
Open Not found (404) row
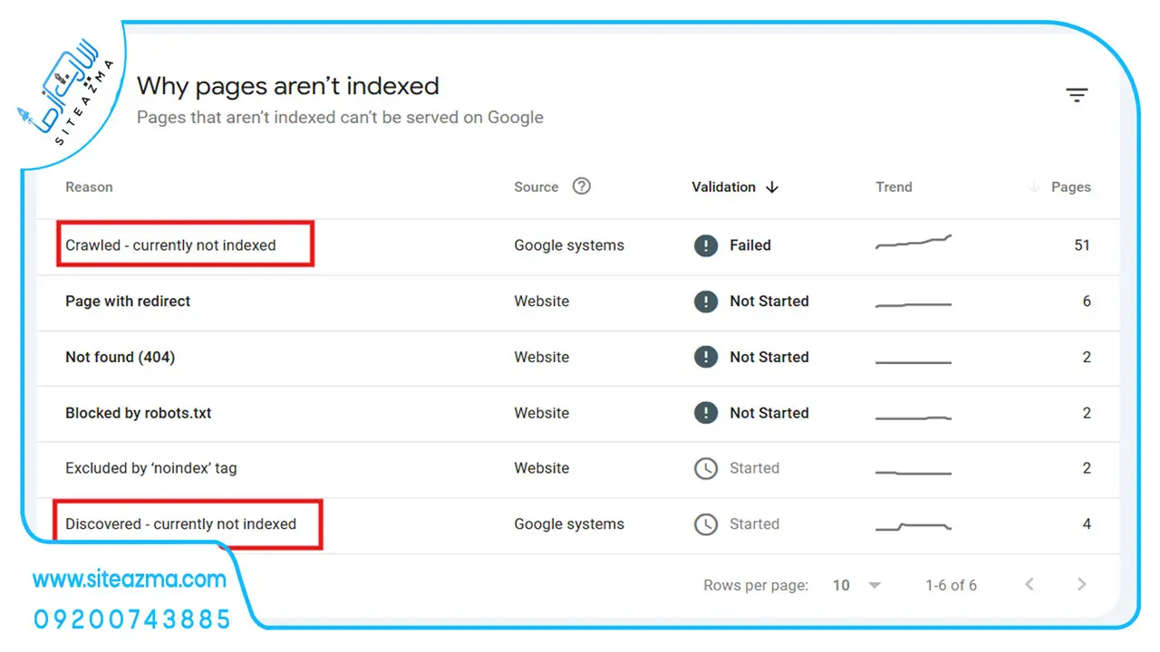[x=578, y=357]
